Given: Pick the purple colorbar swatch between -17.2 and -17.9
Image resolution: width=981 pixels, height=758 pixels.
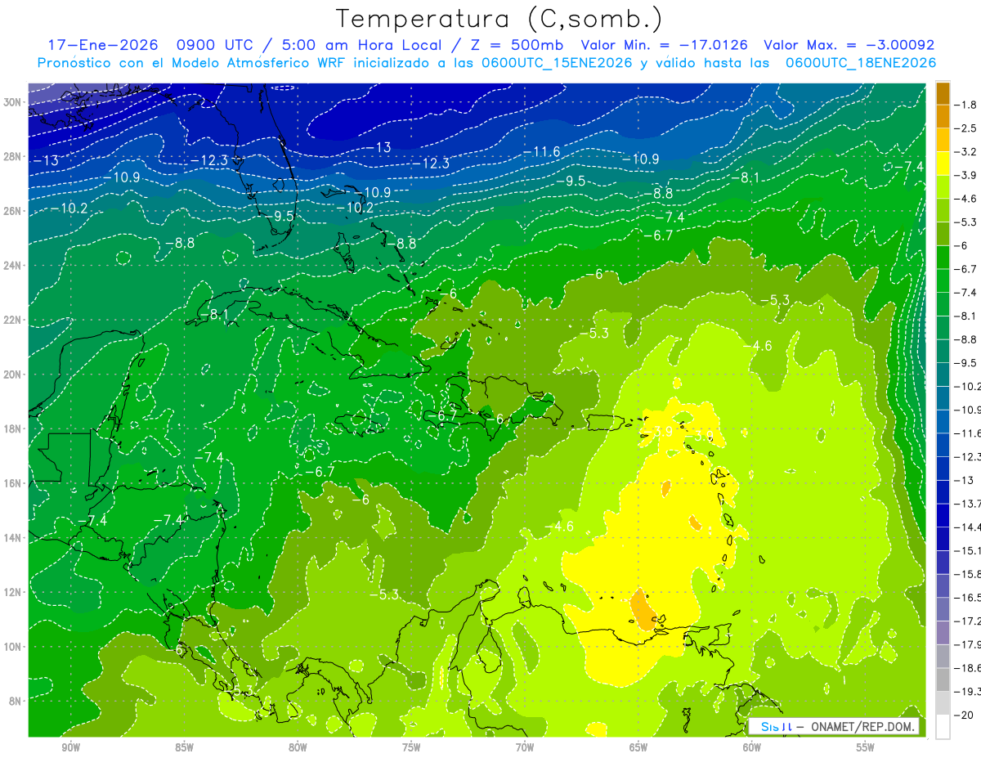Looking at the screenshot, I should (943, 633).
